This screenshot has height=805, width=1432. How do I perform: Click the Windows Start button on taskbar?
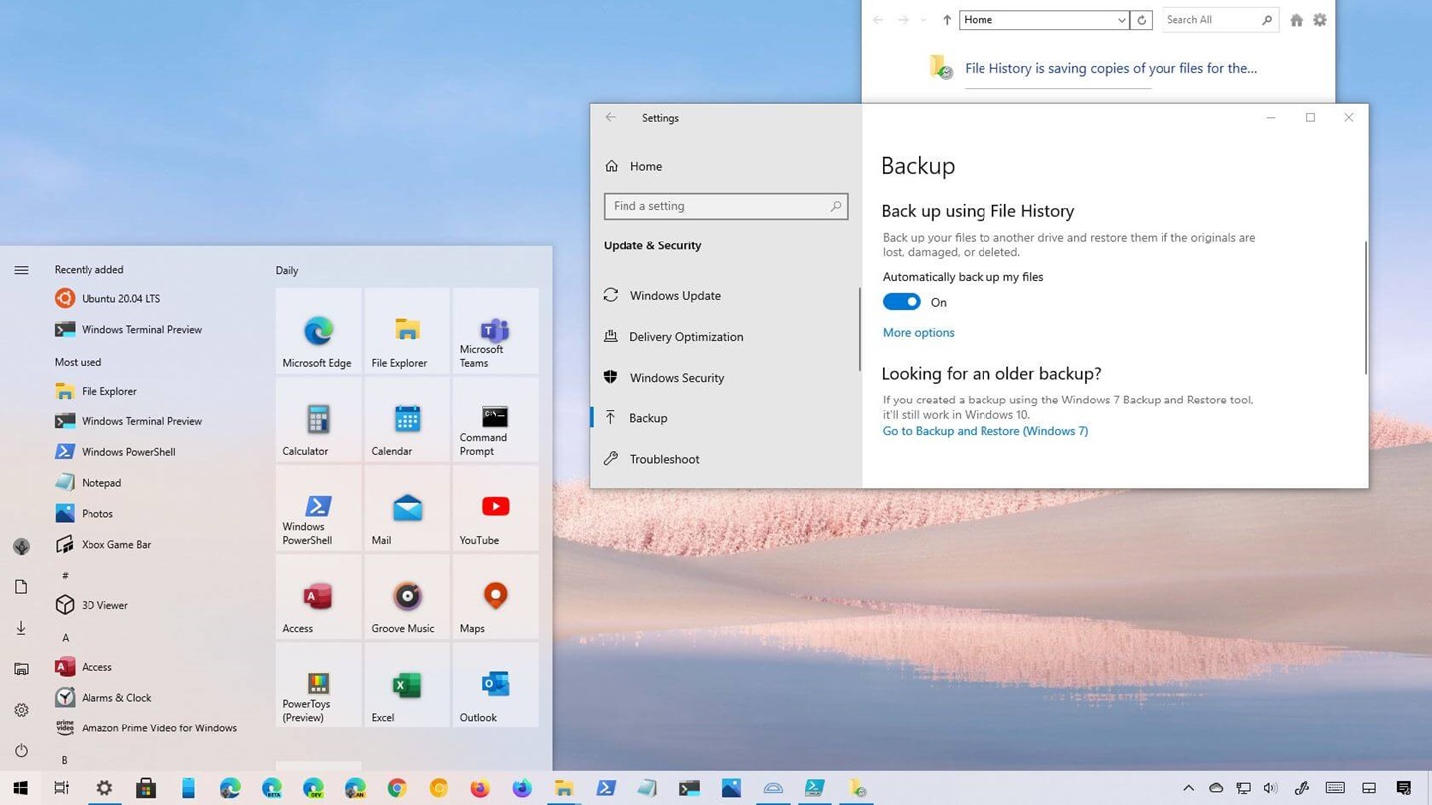coord(20,788)
